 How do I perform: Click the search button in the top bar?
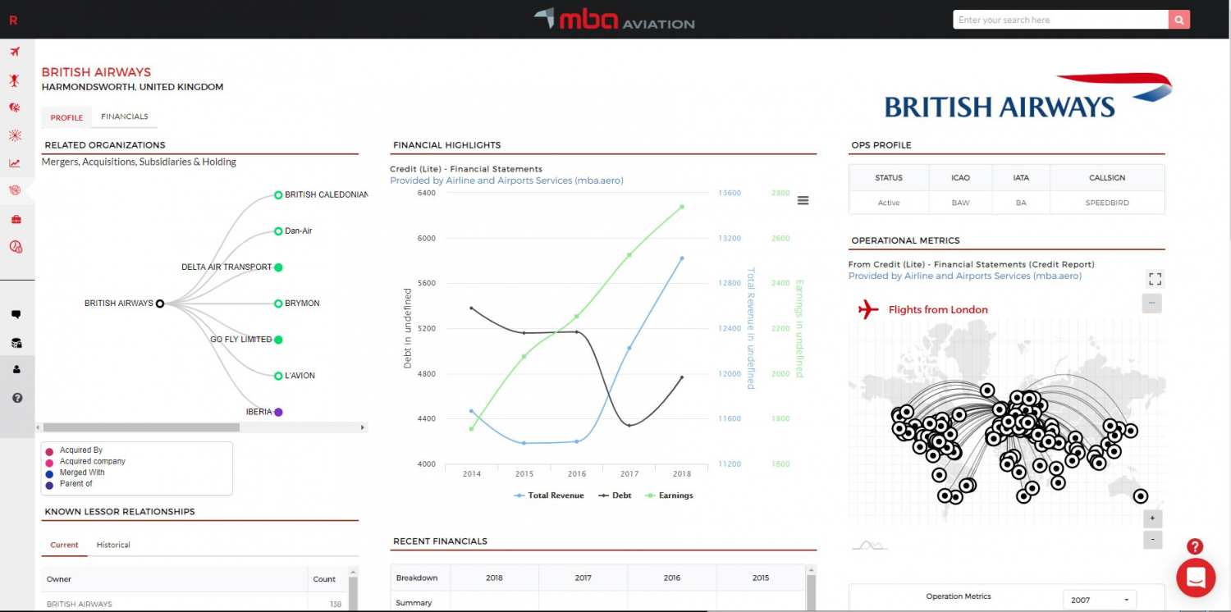pyautogui.click(x=1178, y=19)
